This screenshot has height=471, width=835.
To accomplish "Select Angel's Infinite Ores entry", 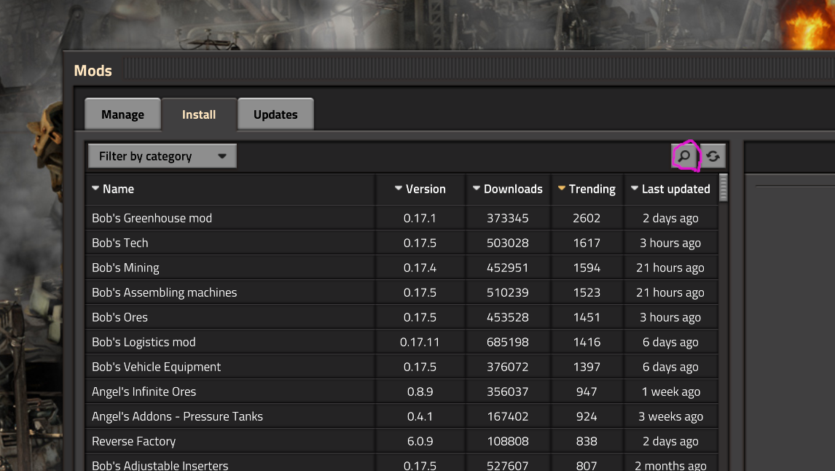I will tap(144, 392).
